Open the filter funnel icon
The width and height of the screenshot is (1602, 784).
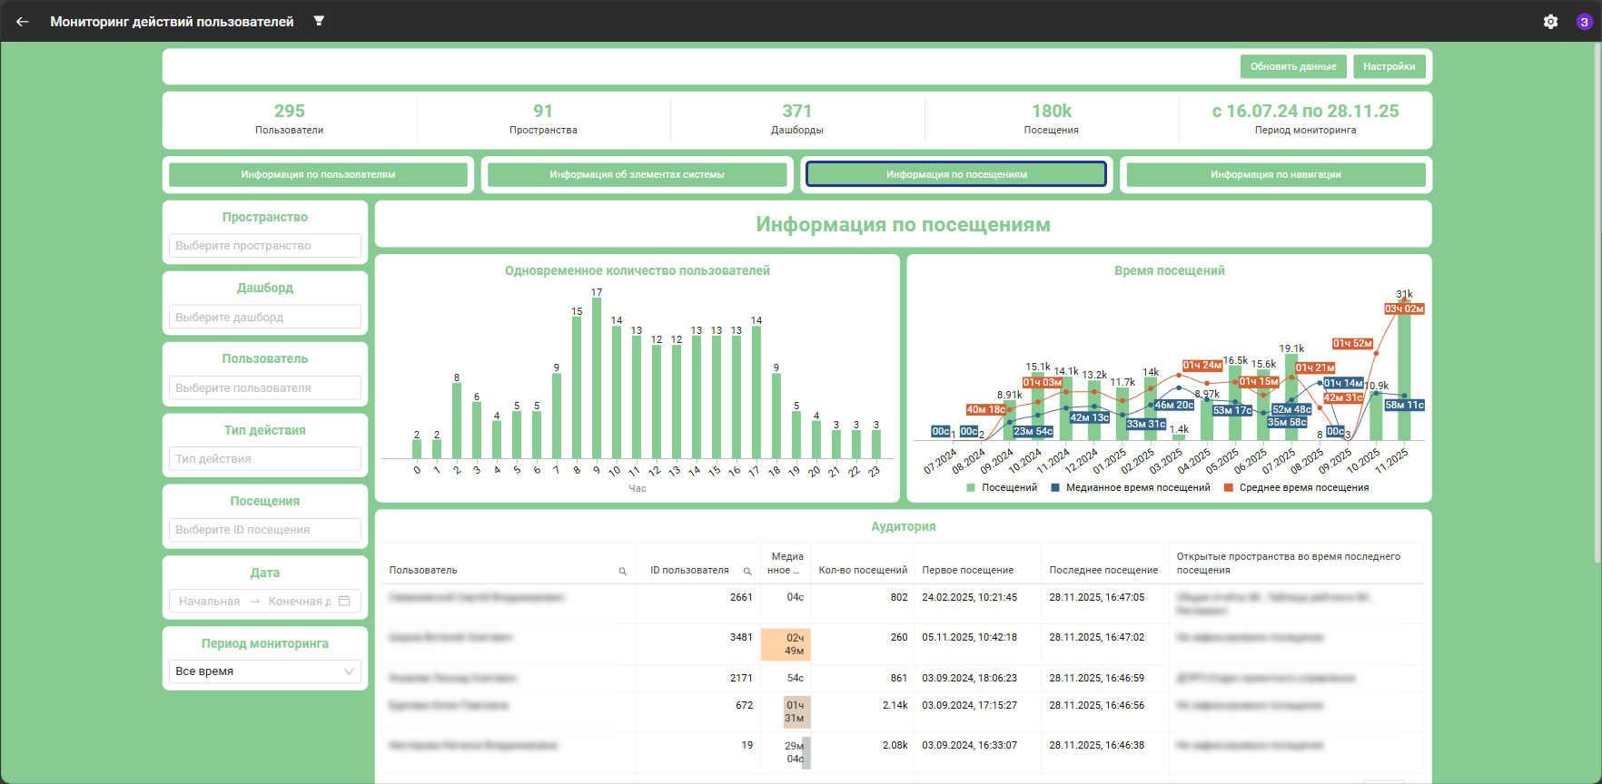tap(319, 21)
